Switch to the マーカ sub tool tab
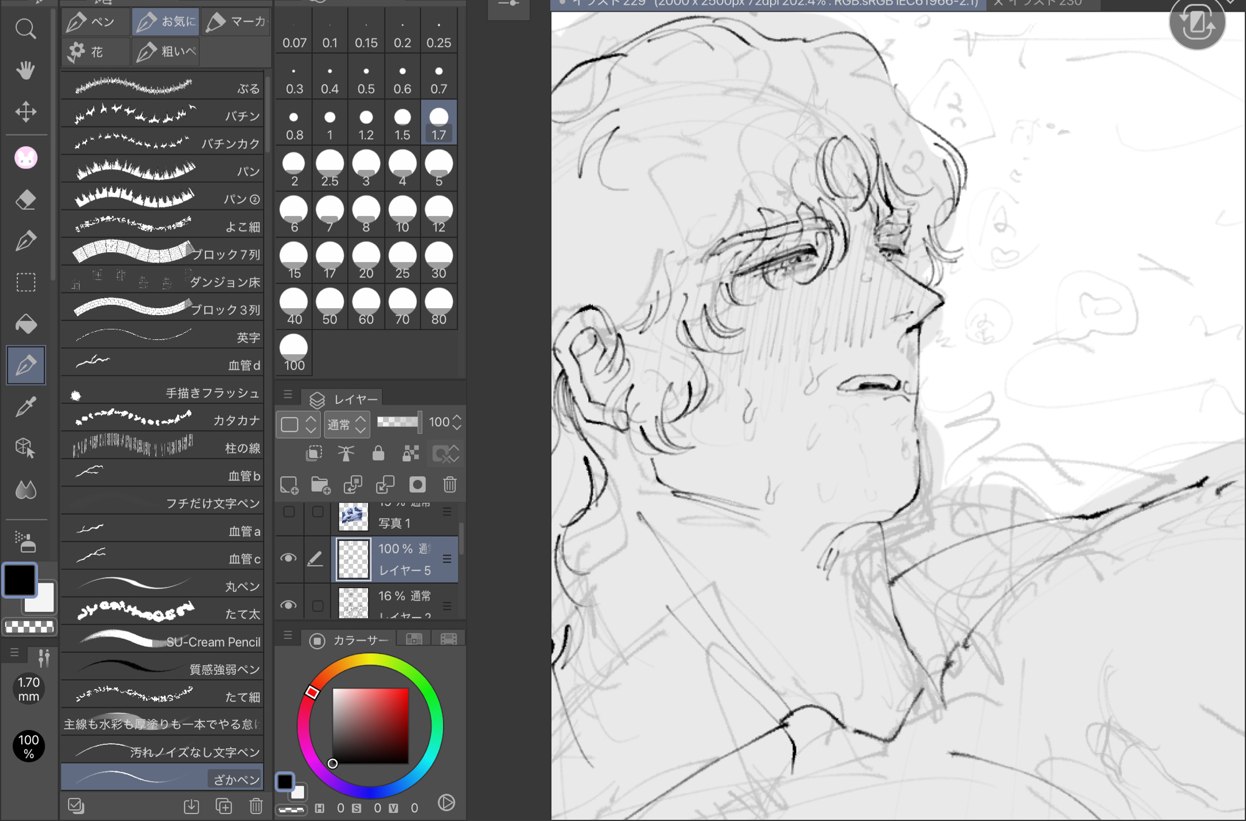 (x=236, y=22)
